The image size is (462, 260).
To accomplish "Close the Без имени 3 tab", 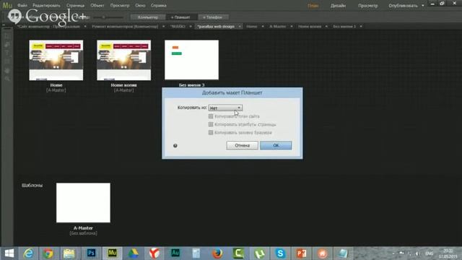I will click(x=361, y=27).
